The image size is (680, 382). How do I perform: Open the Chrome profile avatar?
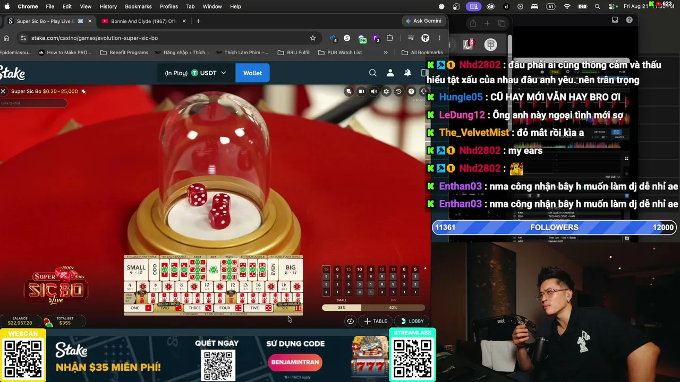coord(425,38)
